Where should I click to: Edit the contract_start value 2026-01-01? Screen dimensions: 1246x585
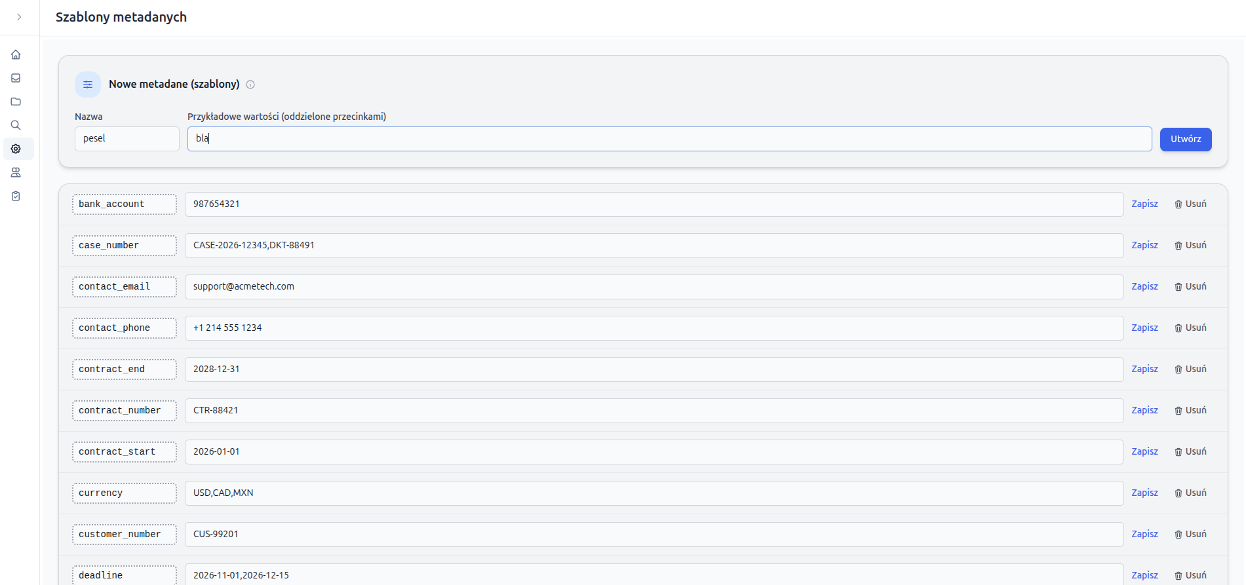tap(654, 452)
